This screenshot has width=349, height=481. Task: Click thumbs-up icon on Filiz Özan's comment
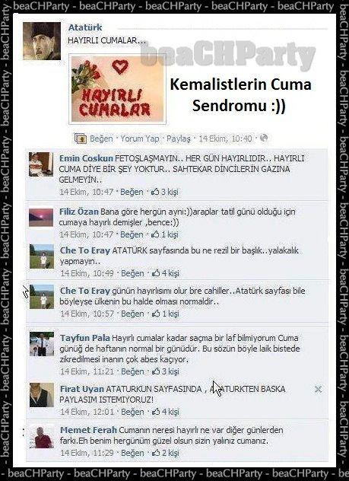point(155,234)
